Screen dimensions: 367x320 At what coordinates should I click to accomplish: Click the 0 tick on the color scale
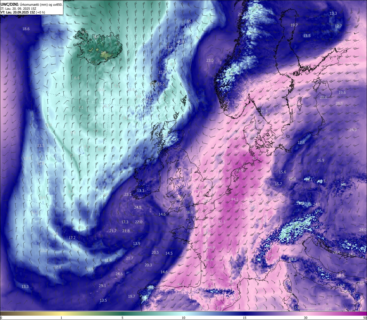(1, 318)
